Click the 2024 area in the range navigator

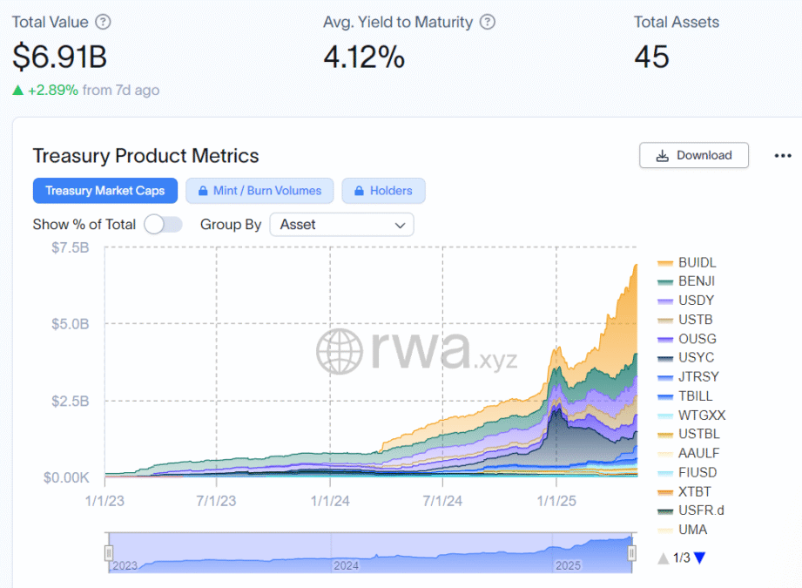click(347, 565)
